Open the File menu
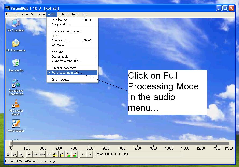Viewport: 239px width, 167px height. pyautogui.click(x=8, y=14)
